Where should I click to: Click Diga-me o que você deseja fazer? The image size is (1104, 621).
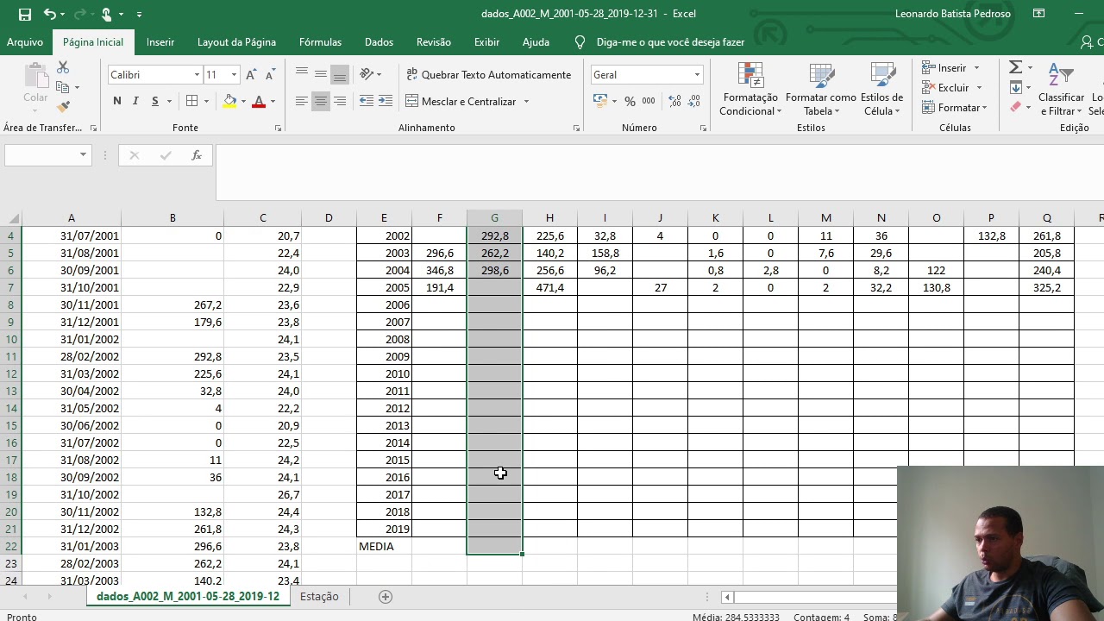670,42
